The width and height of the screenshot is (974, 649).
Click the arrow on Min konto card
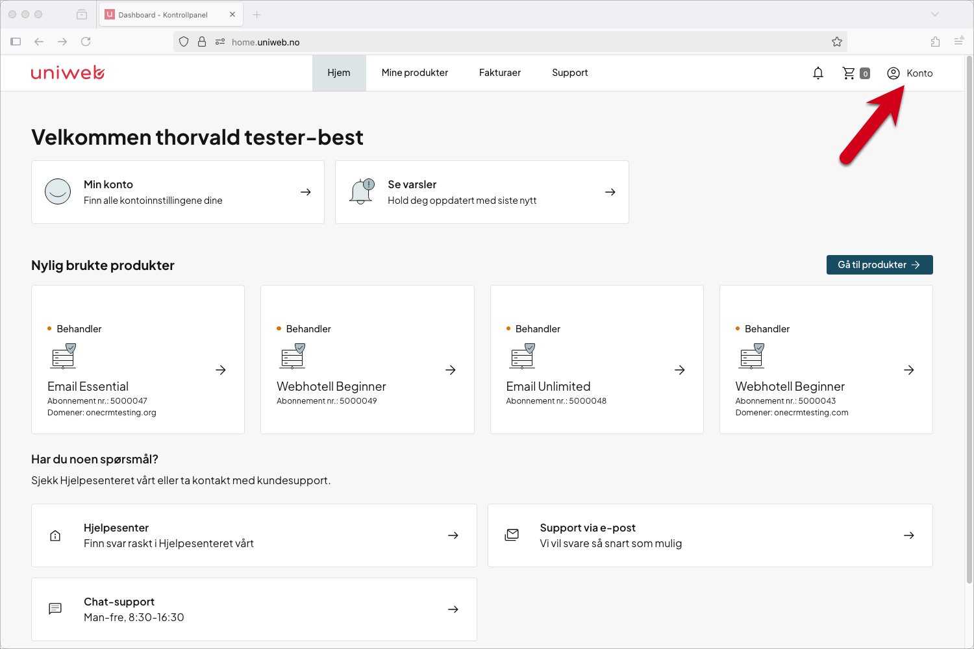point(306,192)
